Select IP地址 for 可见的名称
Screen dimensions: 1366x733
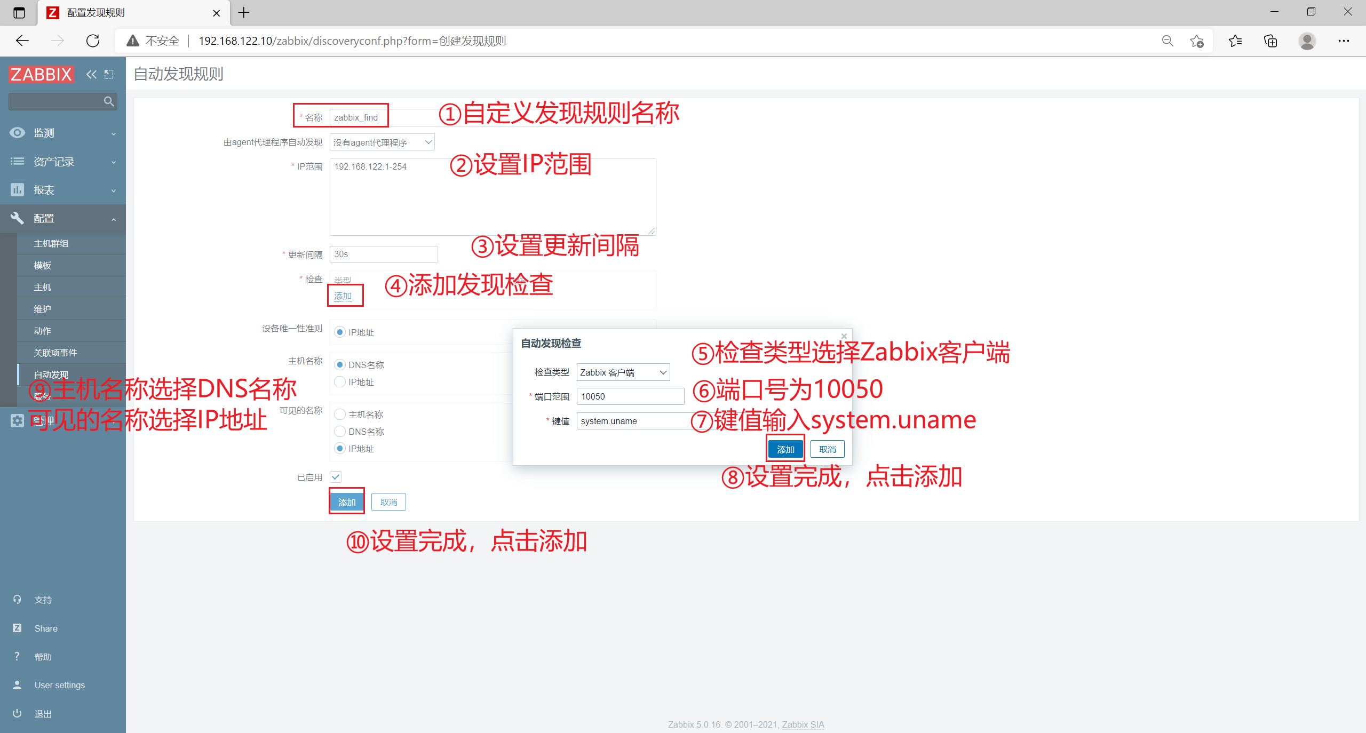[340, 449]
